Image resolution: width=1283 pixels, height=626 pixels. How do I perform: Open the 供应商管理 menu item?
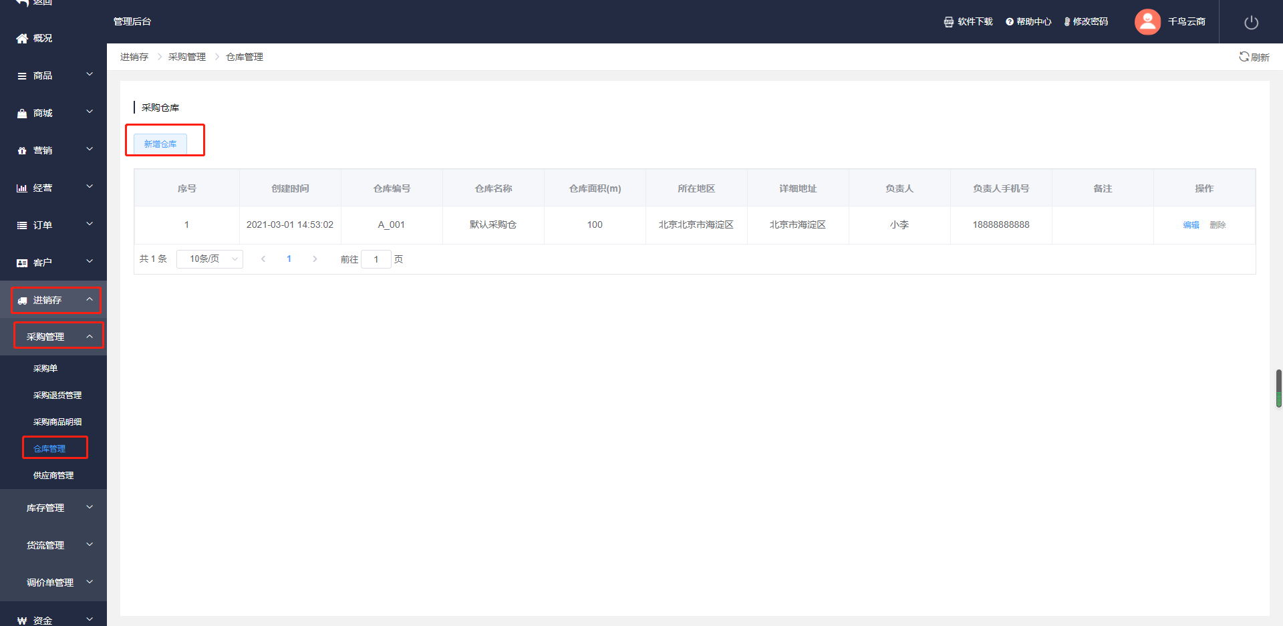[53, 476]
